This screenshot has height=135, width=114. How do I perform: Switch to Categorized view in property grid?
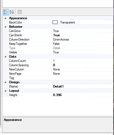click(6, 12)
